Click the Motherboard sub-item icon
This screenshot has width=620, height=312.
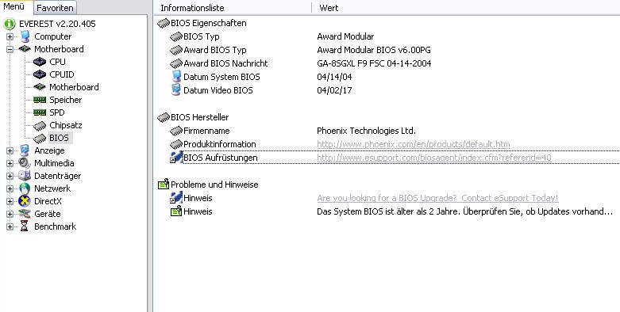pos(40,87)
